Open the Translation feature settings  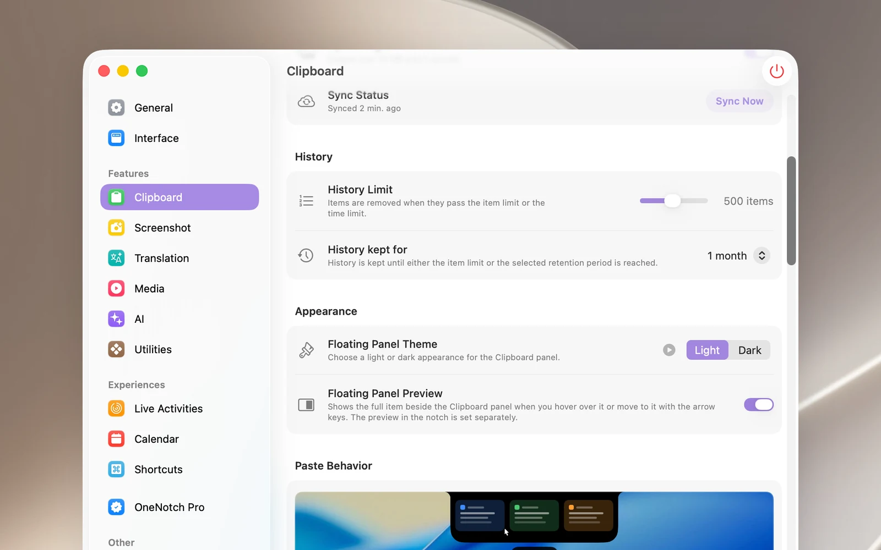pyautogui.click(x=180, y=258)
